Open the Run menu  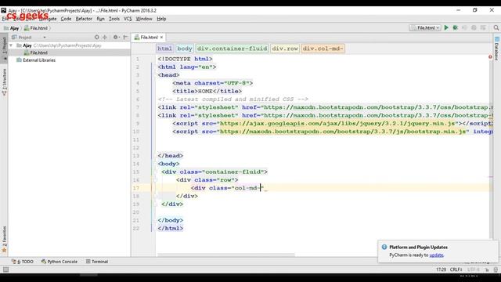click(x=100, y=19)
